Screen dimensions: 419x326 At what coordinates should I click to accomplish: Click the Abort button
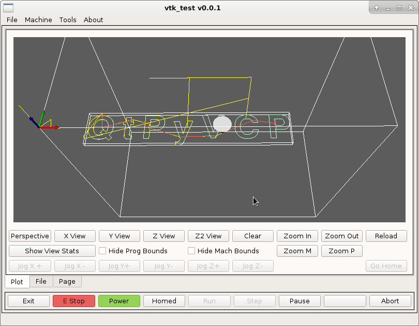click(390, 301)
